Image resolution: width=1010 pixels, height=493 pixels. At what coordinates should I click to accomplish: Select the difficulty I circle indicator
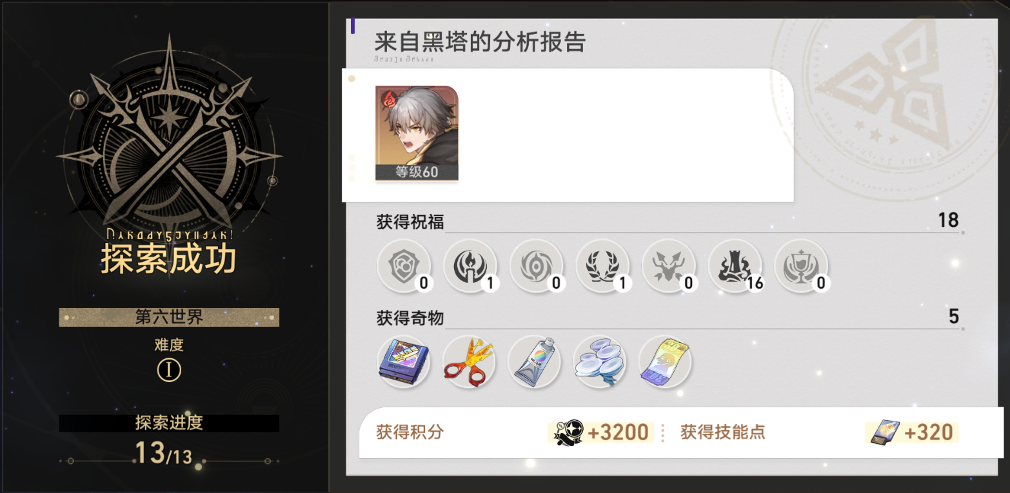169,370
